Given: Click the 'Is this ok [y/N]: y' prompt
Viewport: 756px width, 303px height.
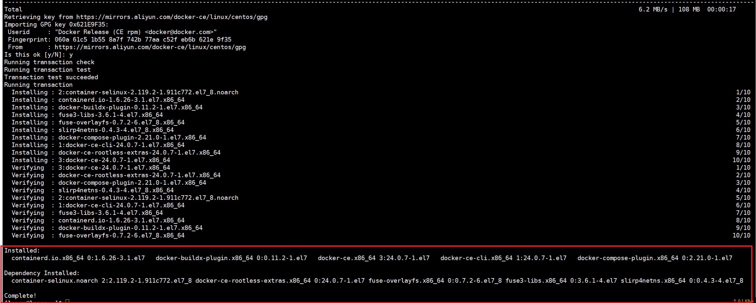Looking at the screenshot, I should (38, 55).
